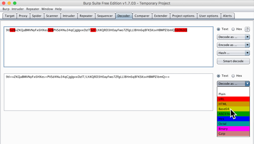Choose Octal from decode list
Image resolution: width=254 pixels, height=144 pixels.
pyautogui.click(x=233, y=124)
